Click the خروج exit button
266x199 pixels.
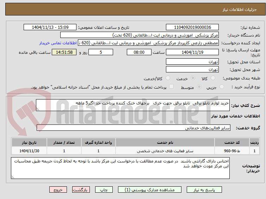[x=58, y=190]
